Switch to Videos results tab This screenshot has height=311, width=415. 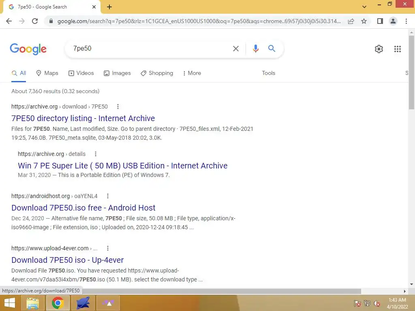coord(81,73)
